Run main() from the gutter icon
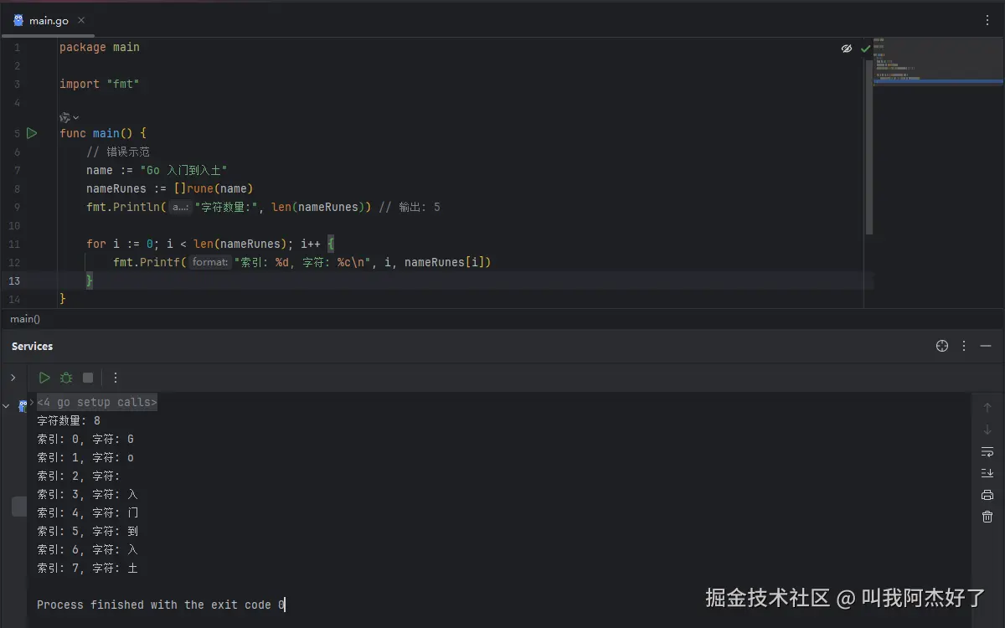This screenshot has height=628, width=1005. (32, 133)
